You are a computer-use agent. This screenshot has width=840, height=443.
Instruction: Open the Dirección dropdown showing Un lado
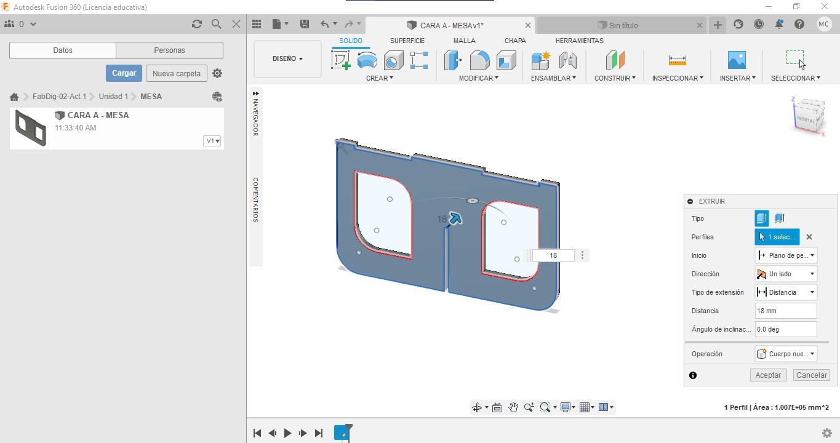tap(786, 274)
